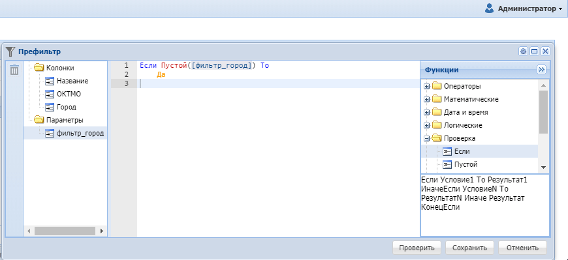Click the Функции panel header
Image resolution: width=568 pixels, height=260 pixels.
(x=484, y=70)
